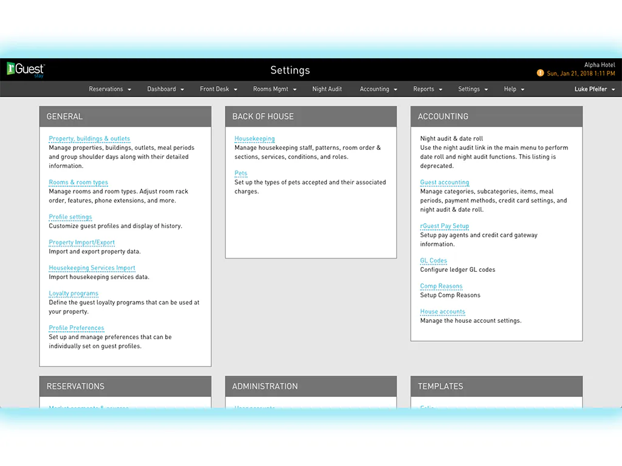Open the House accounts link
Viewport: 622px width, 466px height.
point(442,312)
